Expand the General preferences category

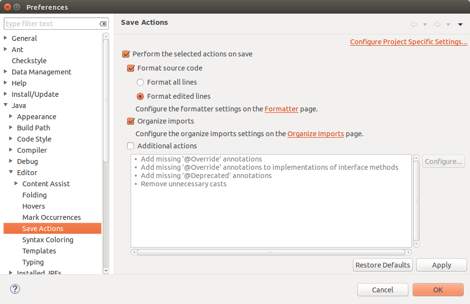point(6,38)
